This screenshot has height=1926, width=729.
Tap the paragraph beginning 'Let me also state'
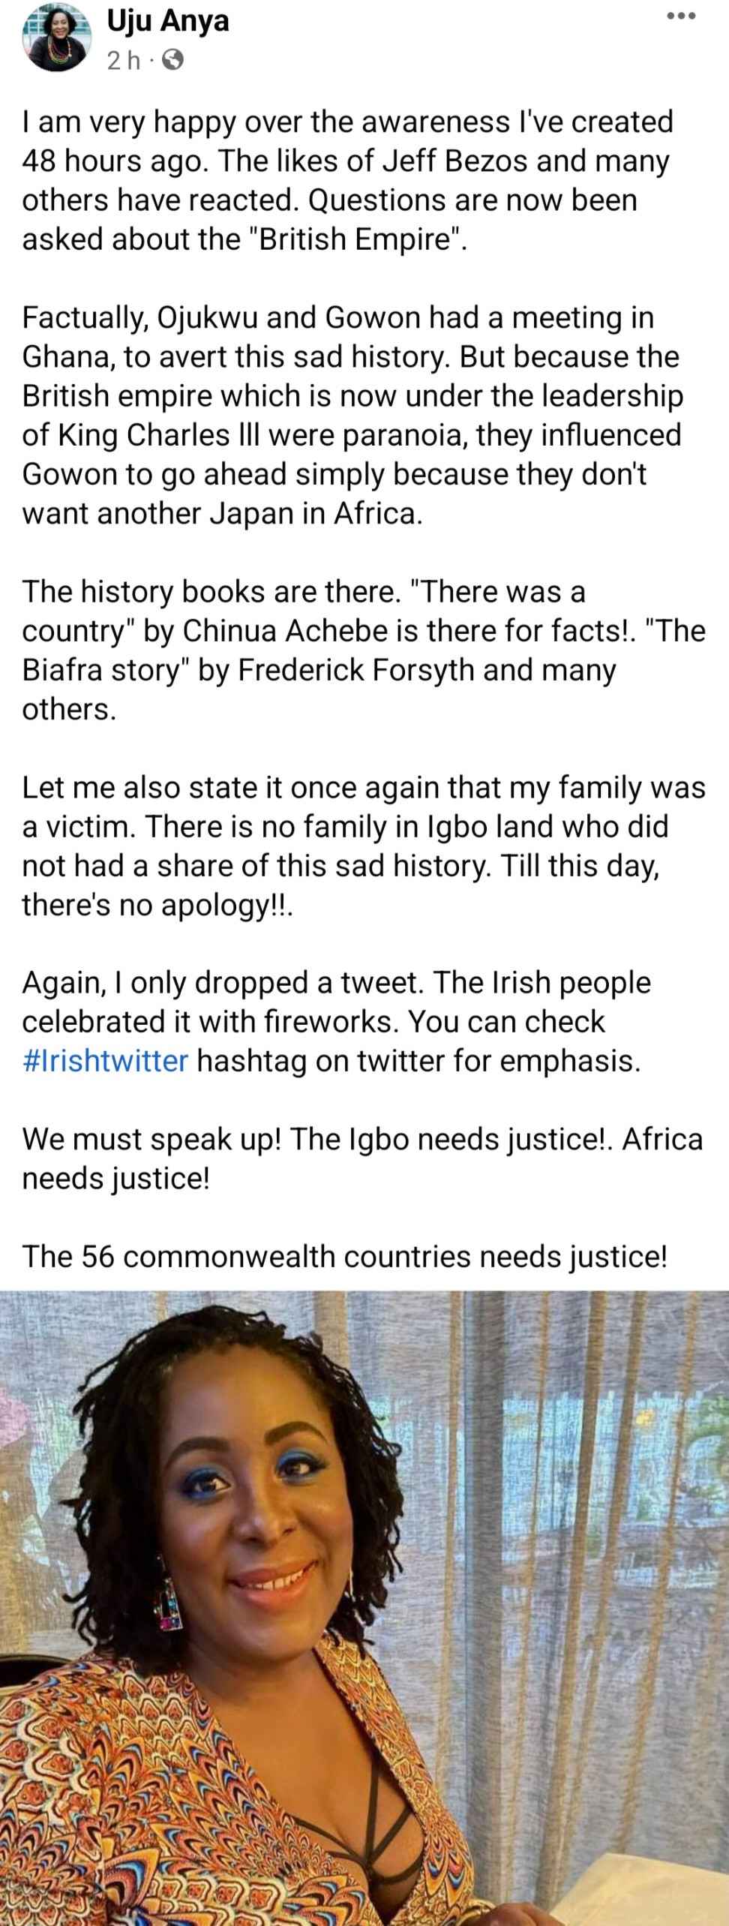pyautogui.click(x=364, y=846)
